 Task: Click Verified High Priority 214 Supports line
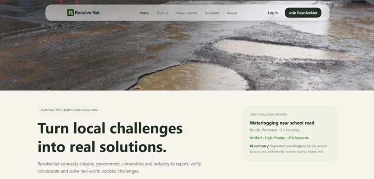click(279, 138)
